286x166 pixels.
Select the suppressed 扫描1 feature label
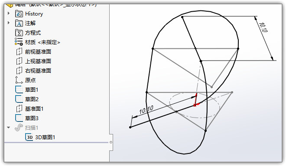pyautogui.click(x=32, y=128)
